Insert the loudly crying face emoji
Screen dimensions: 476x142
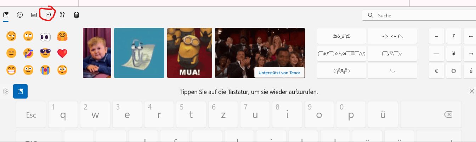[x=45, y=70]
